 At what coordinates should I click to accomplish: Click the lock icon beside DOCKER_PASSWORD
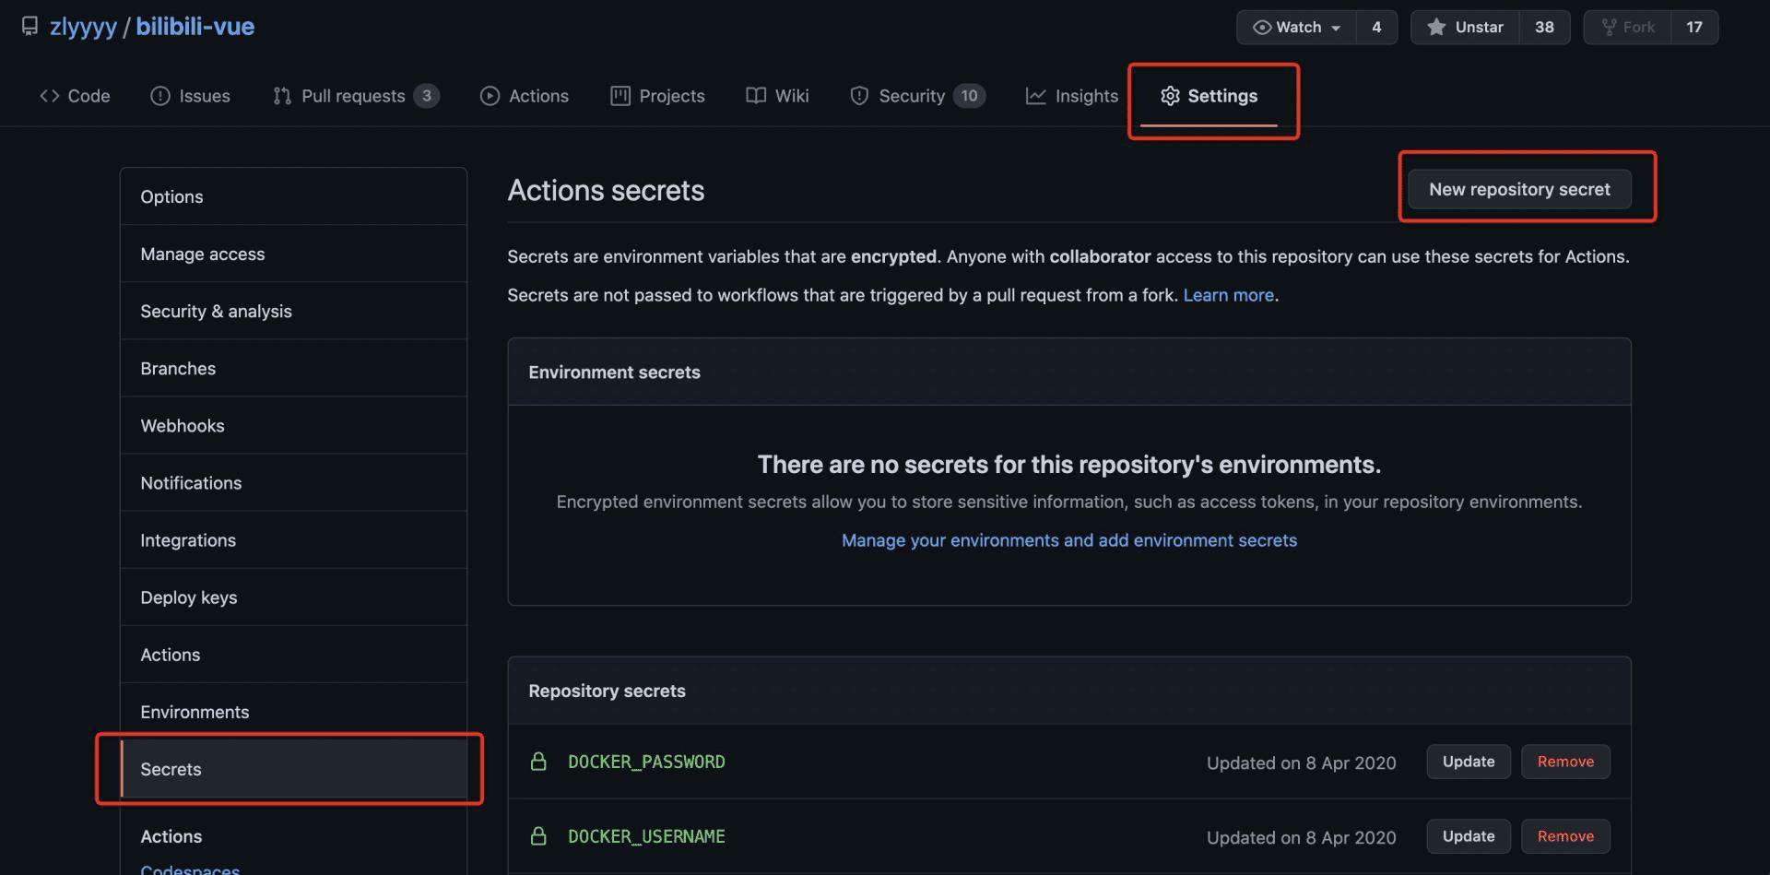(x=538, y=762)
